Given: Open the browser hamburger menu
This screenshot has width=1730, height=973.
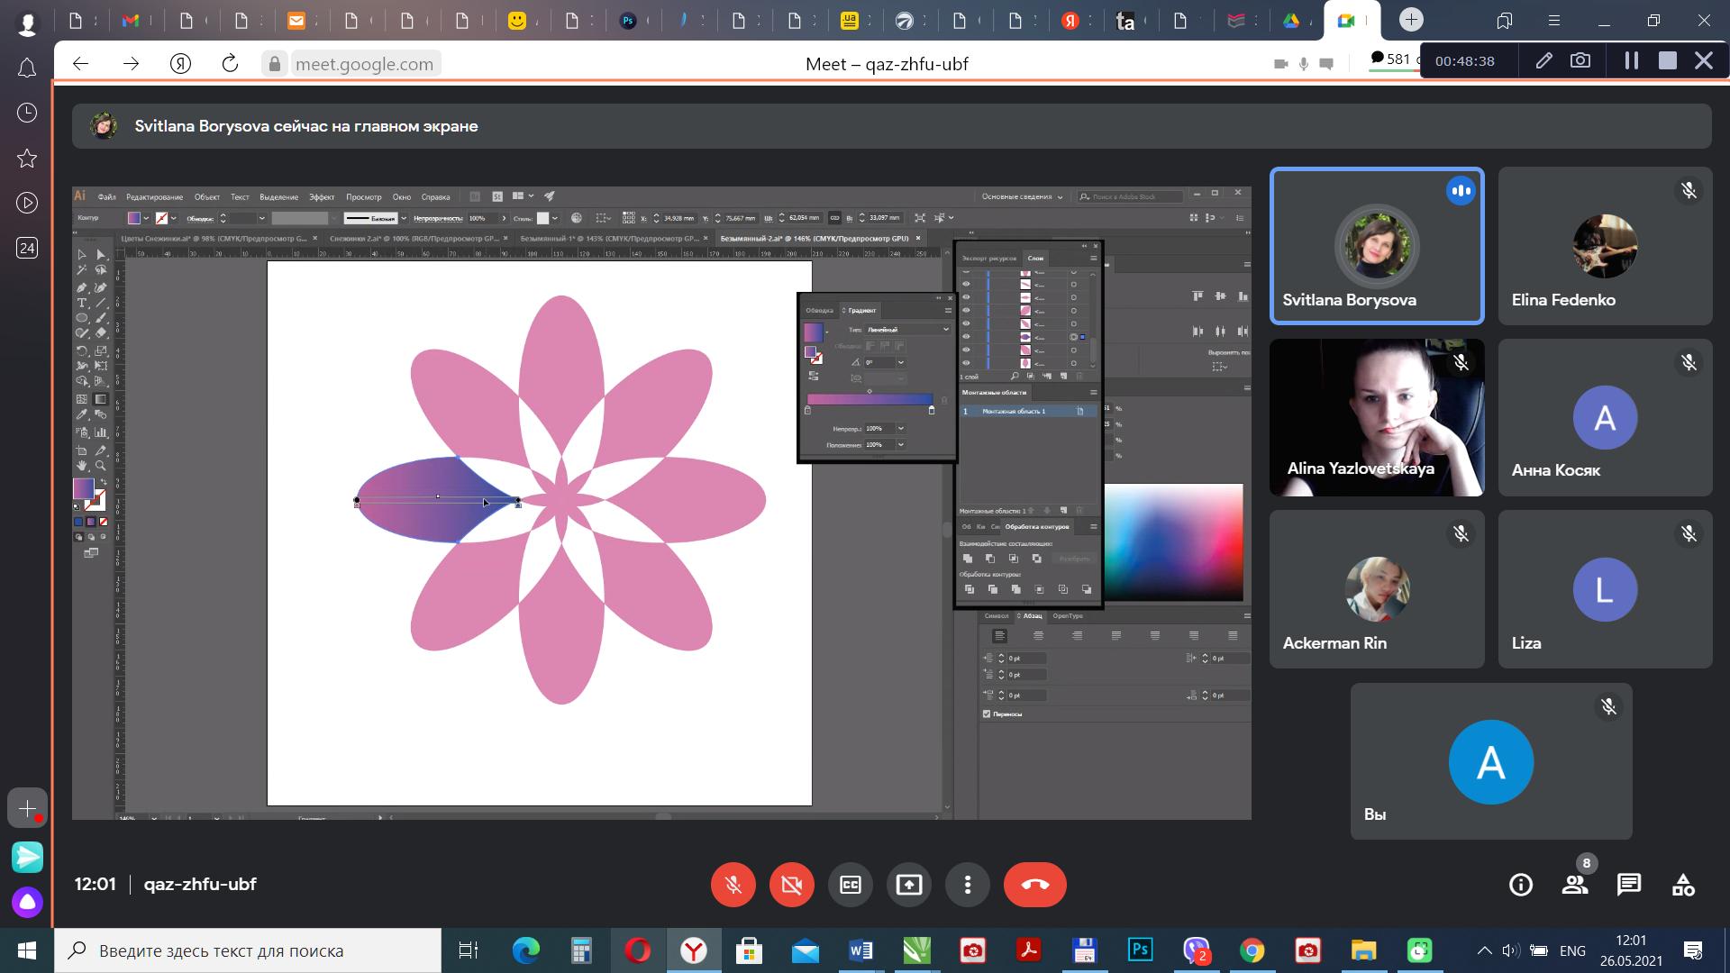Looking at the screenshot, I should [x=1553, y=21].
